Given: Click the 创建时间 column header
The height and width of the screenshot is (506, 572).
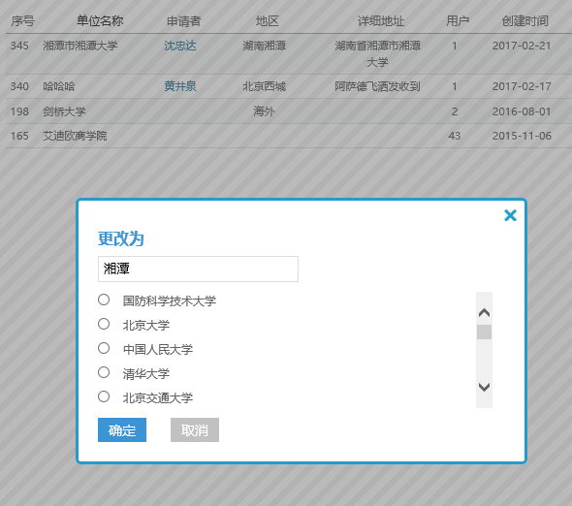Looking at the screenshot, I should [x=524, y=20].
